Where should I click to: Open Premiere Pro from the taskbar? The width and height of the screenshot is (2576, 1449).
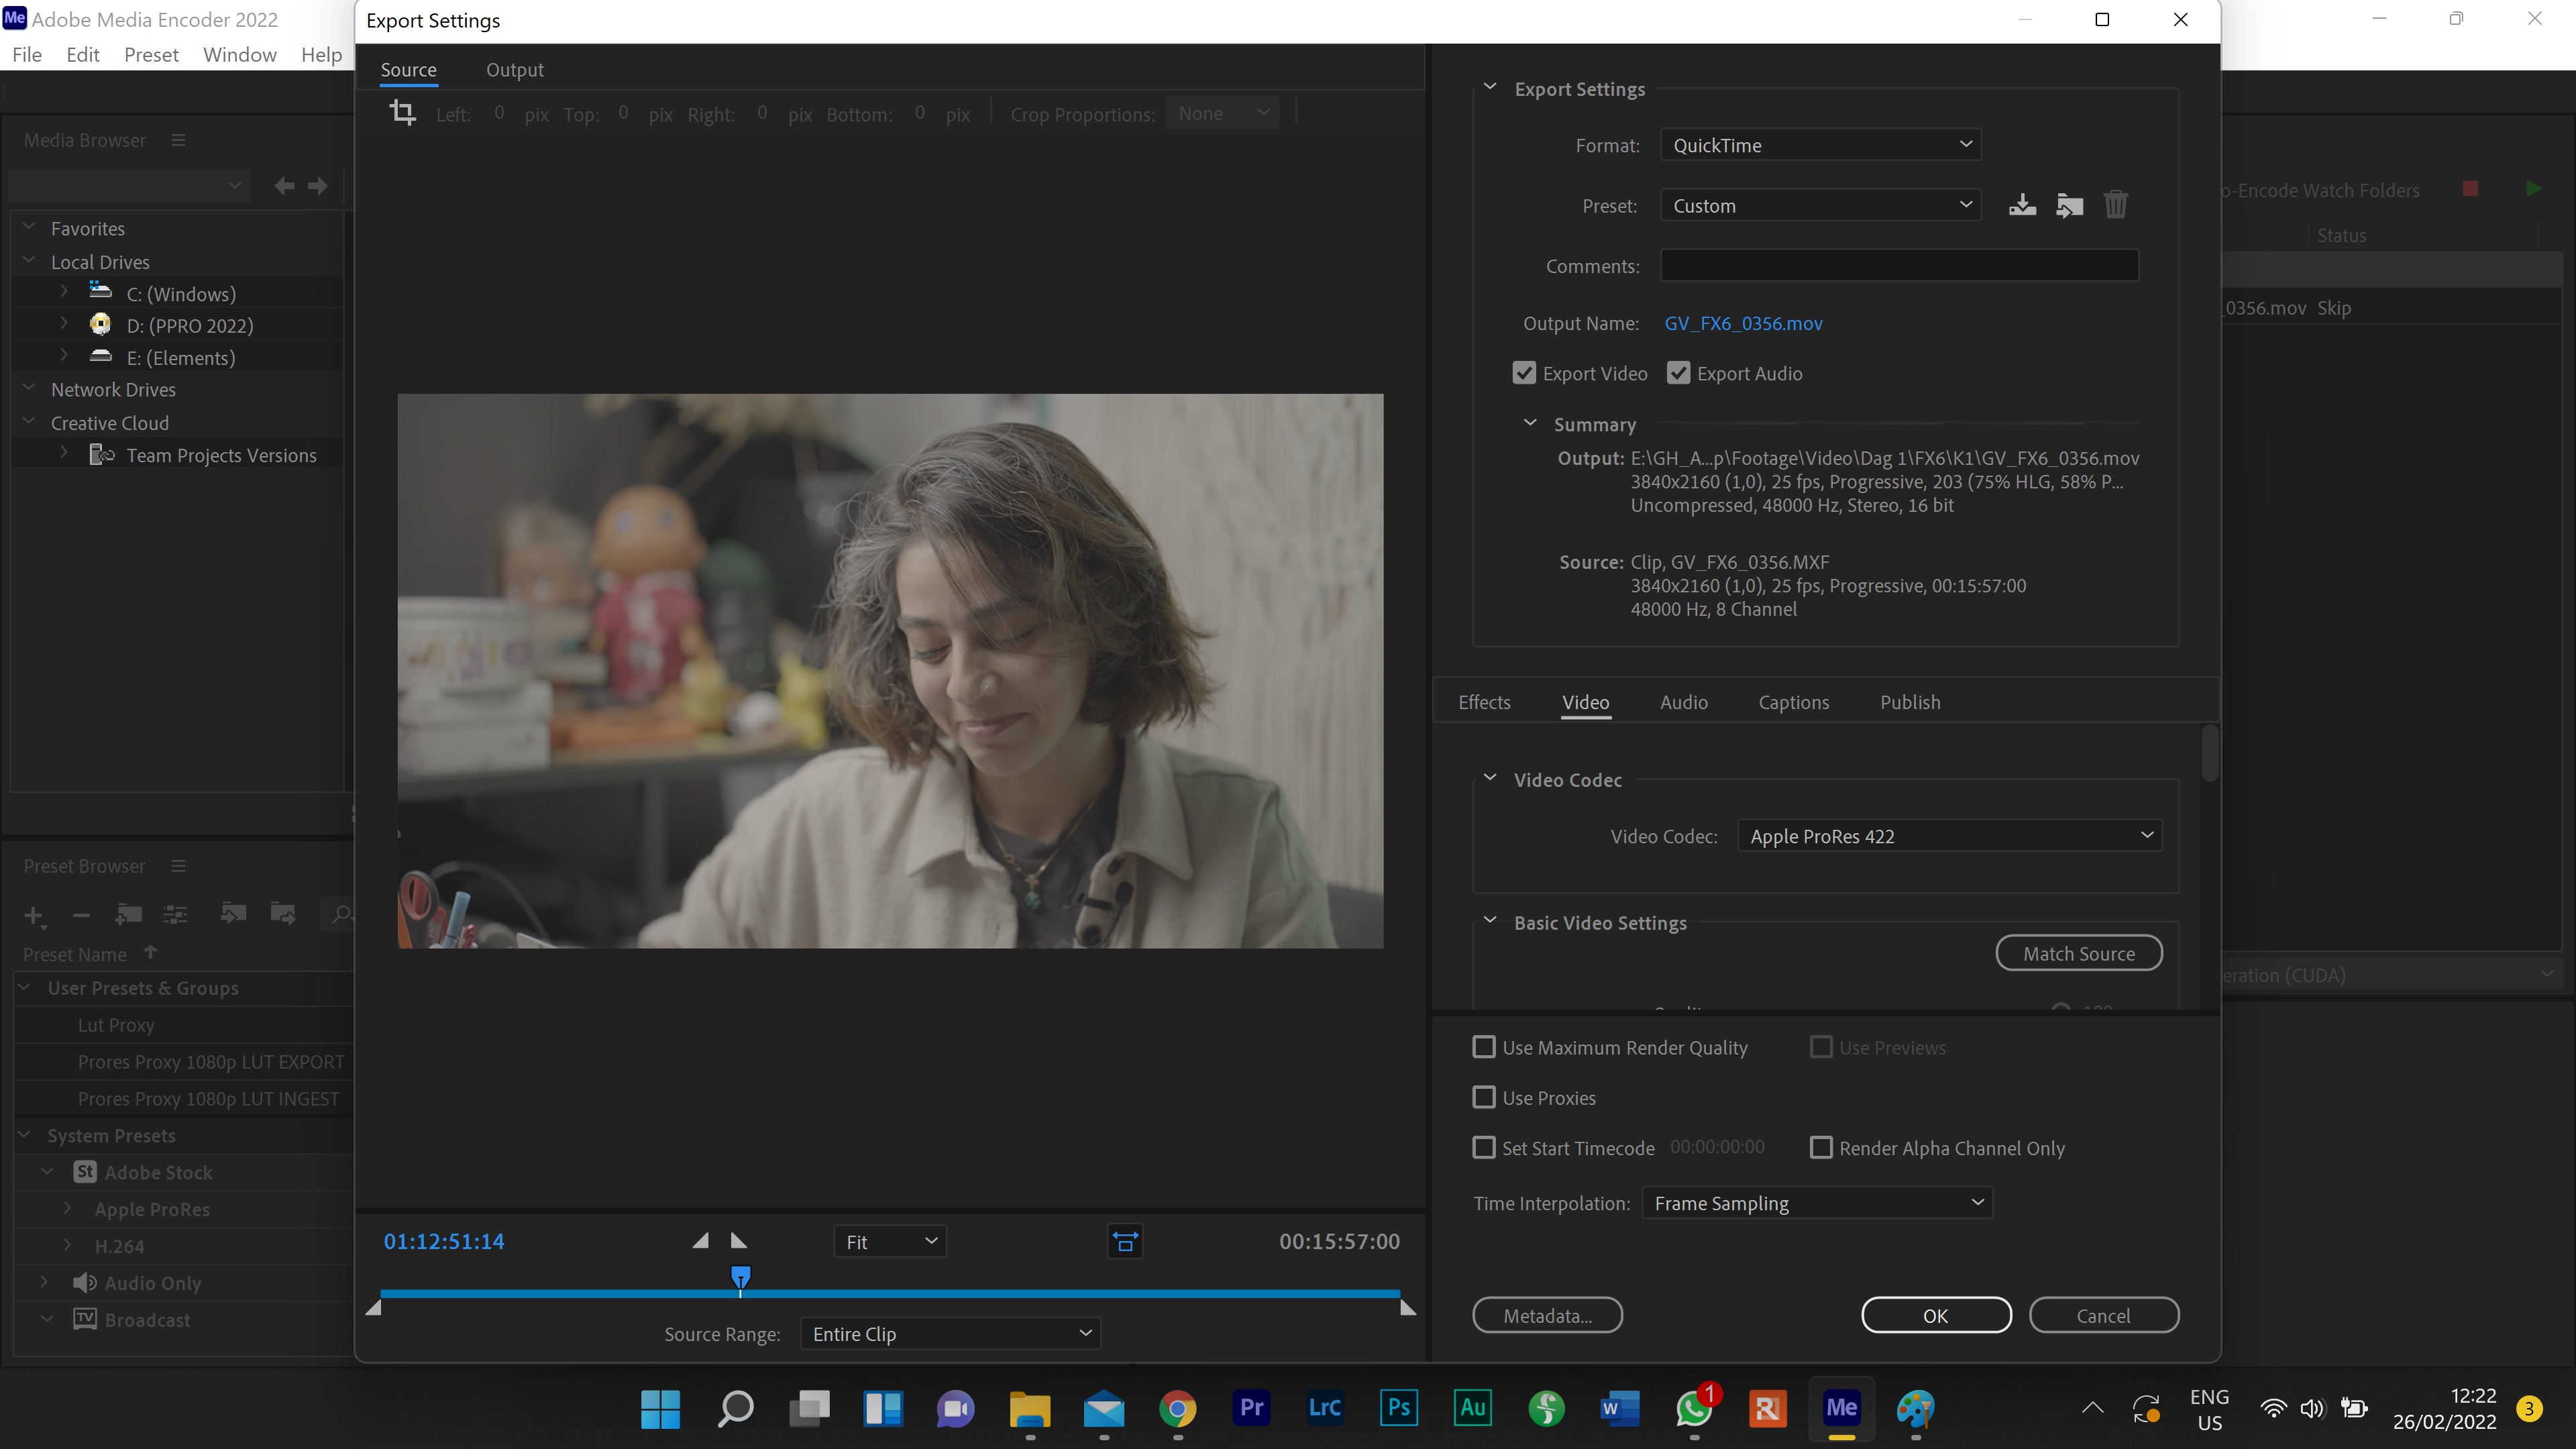(1251, 1408)
